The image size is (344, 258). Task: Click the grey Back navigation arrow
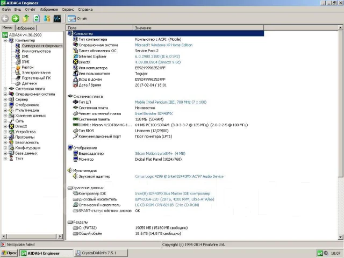(5, 18)
